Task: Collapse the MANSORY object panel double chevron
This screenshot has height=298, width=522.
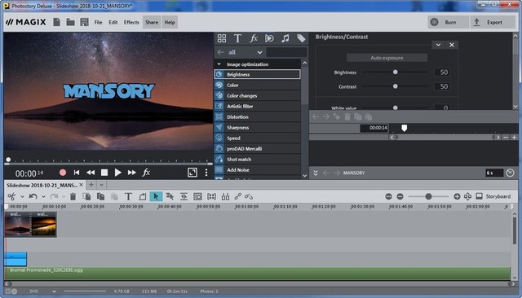Action: coord(316,173)
